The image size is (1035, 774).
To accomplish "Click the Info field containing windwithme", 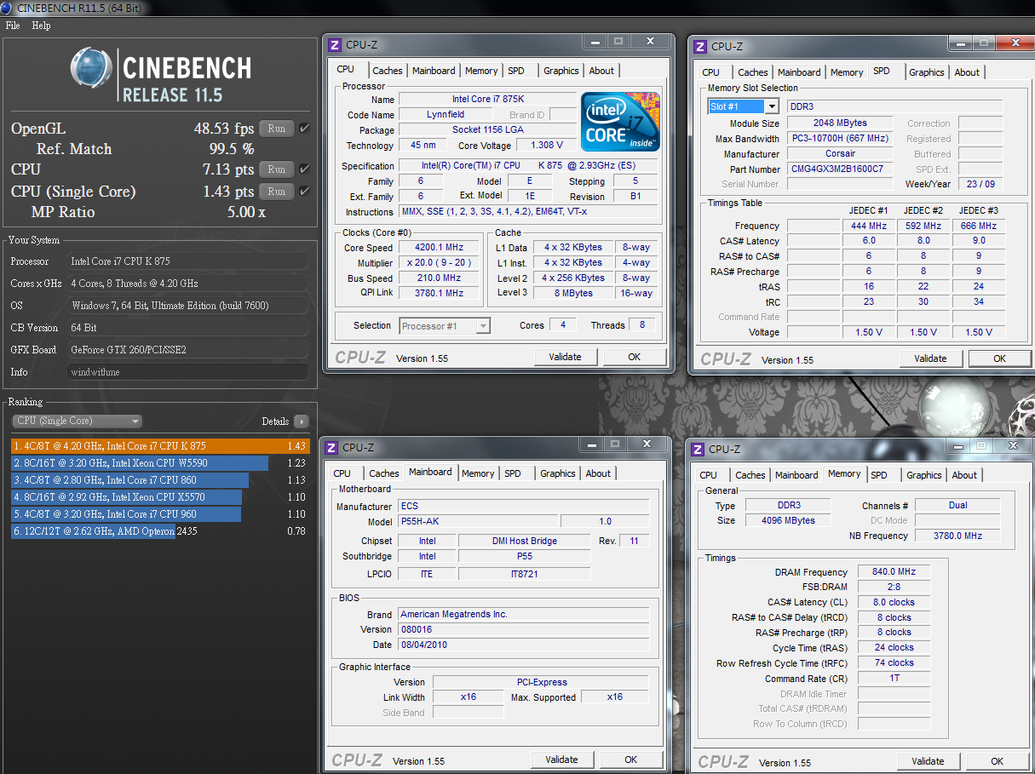I will point(187,372).
